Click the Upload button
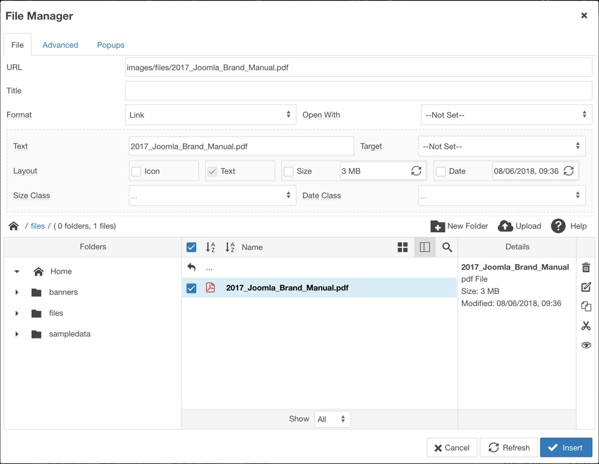This screenshot has height=464, width=599. (x=519, y=226)
